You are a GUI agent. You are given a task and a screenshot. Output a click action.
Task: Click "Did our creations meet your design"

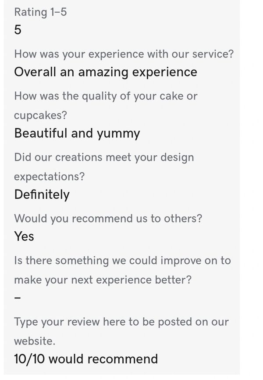coord(104,157)
